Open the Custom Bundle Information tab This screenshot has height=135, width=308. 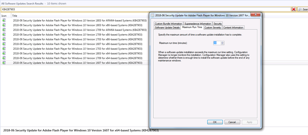point(168,23)
